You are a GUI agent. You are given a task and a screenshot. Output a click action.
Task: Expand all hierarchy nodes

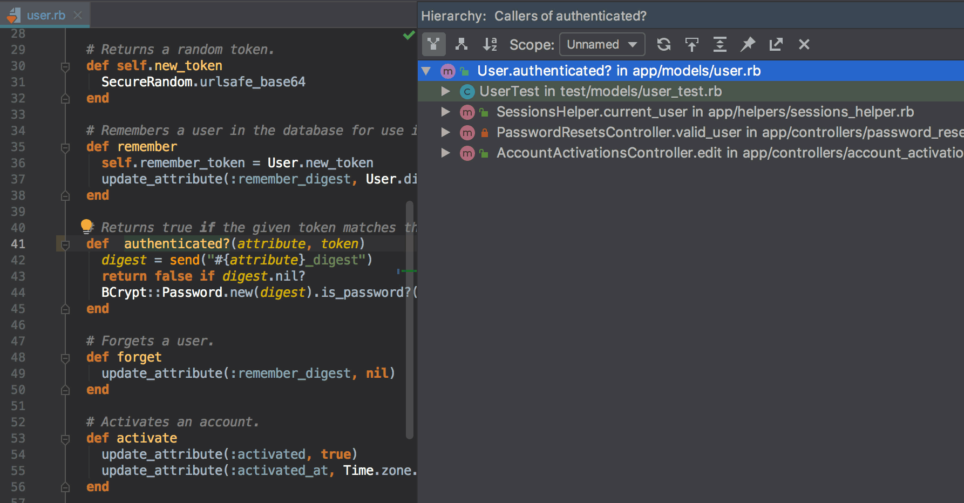pos(720,44)
